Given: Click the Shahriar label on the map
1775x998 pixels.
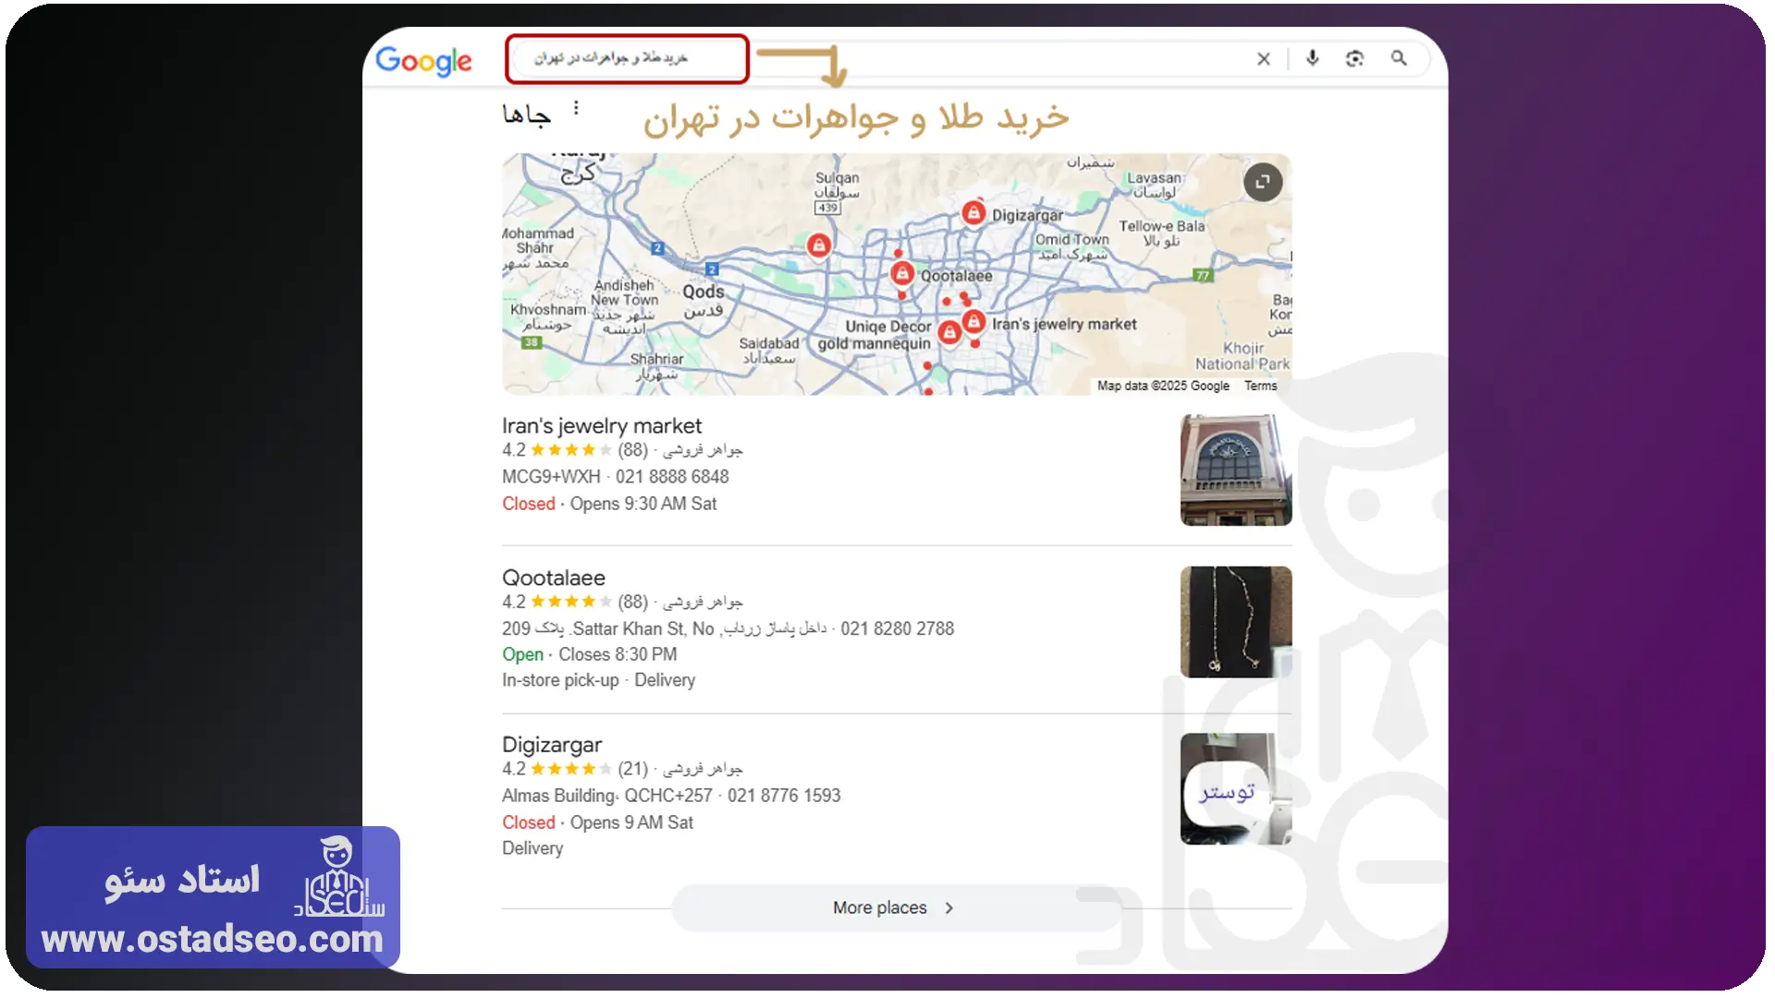Looking at the screenshot, I should click(x=657, y=359).
